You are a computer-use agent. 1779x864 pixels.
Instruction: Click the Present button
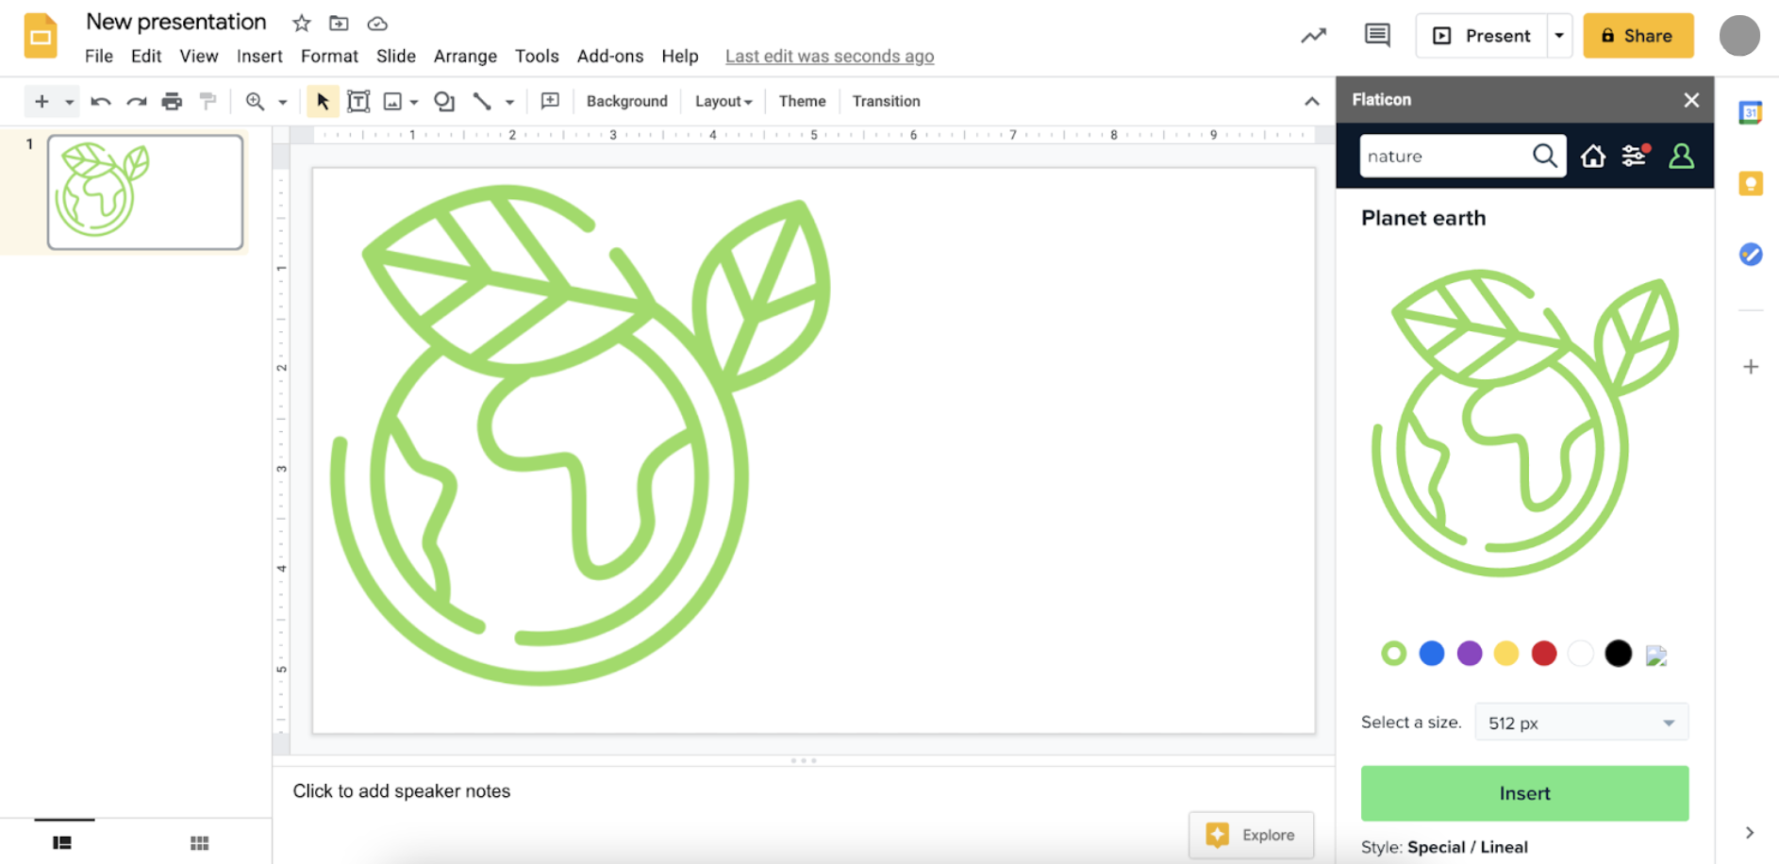click(1482, 36)
